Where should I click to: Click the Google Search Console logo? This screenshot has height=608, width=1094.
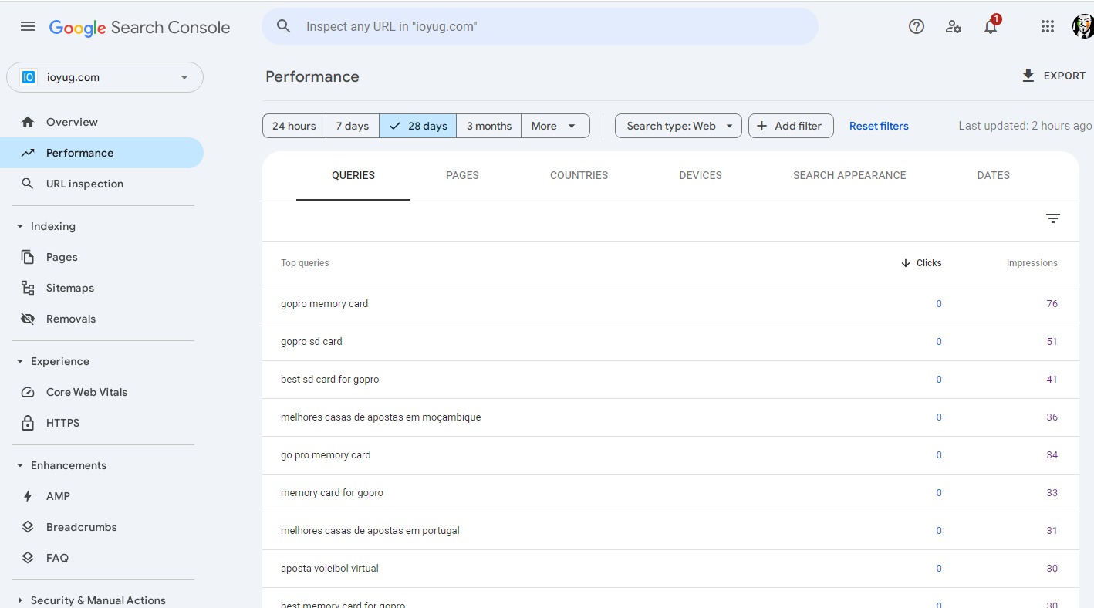tap(140, 28)
